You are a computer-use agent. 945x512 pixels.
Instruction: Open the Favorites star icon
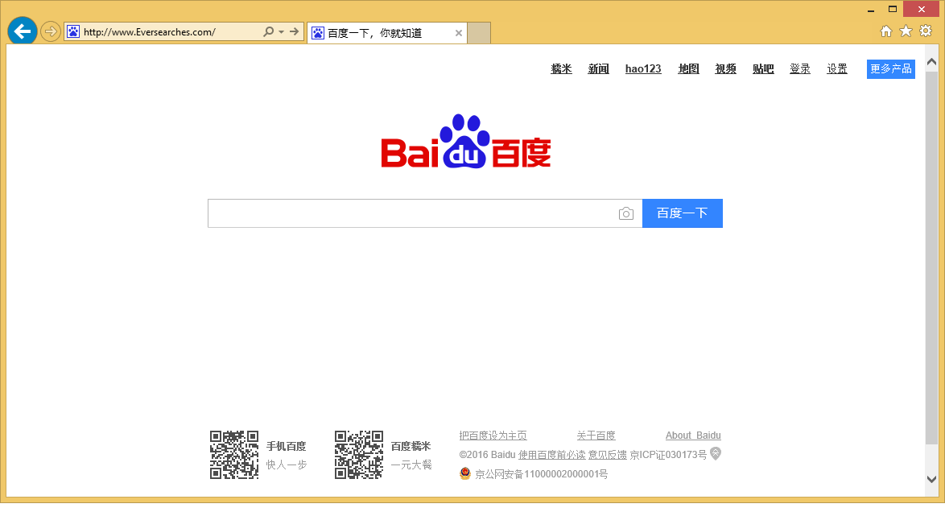[905, 31]
